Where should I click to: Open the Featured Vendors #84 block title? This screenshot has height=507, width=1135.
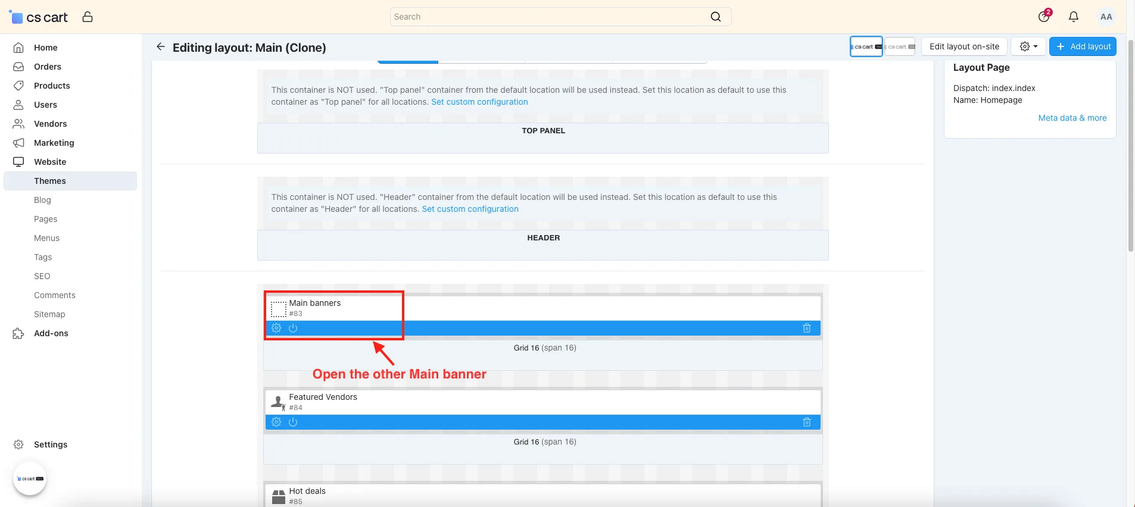(x=323, y=397)
